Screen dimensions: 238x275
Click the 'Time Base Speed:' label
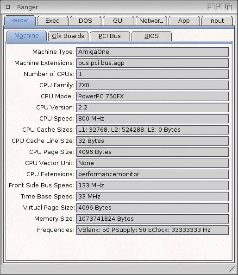click(48, 197)
